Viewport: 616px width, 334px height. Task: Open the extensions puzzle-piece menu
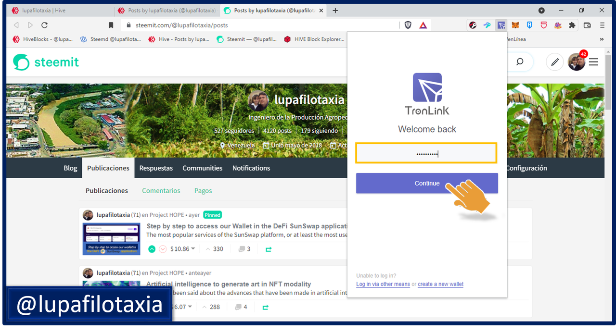(572, 25)
